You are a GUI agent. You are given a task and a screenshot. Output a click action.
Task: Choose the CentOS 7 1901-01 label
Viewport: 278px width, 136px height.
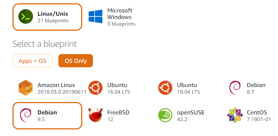[259, 116]
